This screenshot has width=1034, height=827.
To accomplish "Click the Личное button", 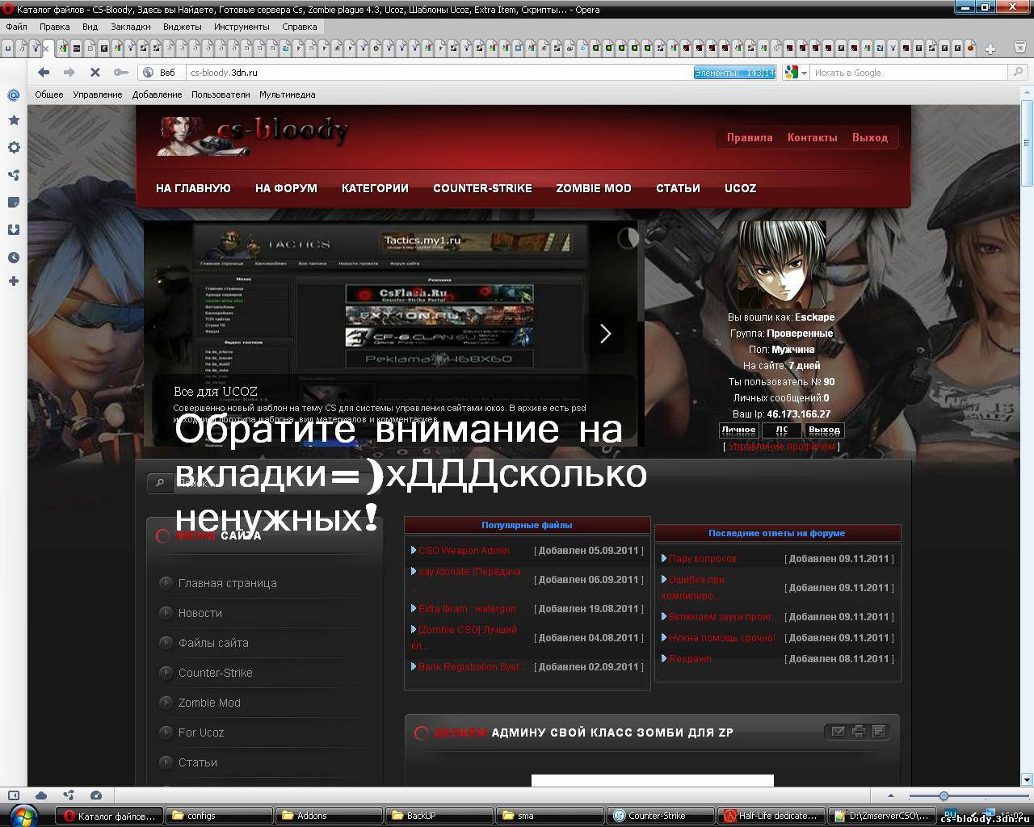I will (738, 430).
